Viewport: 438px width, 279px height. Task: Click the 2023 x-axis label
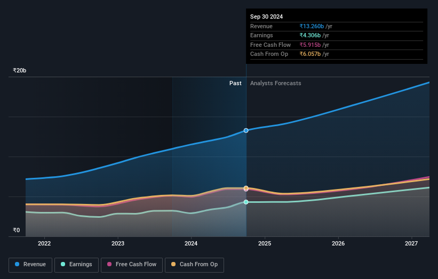[x=117, y=244]
